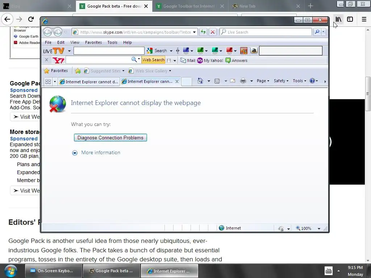
Task: Click the green monitor icon in LiveTV toolbar
Action: pyautogui.click(x=200, y=51)
